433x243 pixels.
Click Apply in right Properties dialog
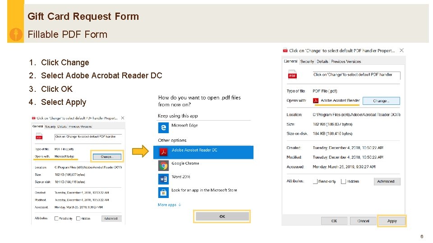pos(392,221)
